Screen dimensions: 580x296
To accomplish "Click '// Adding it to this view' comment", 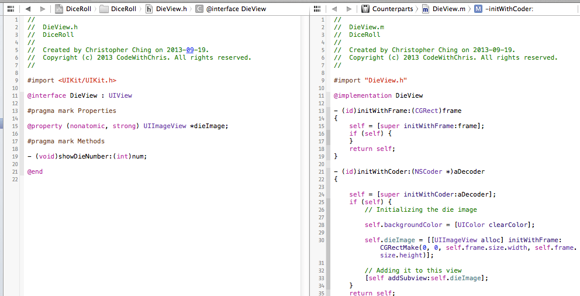I will click(x=413, y=270).
